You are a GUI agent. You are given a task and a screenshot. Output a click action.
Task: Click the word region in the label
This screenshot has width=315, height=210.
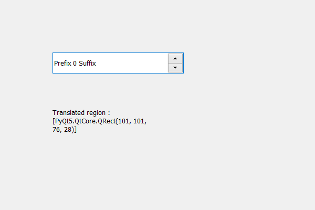(x=96, y=112)
